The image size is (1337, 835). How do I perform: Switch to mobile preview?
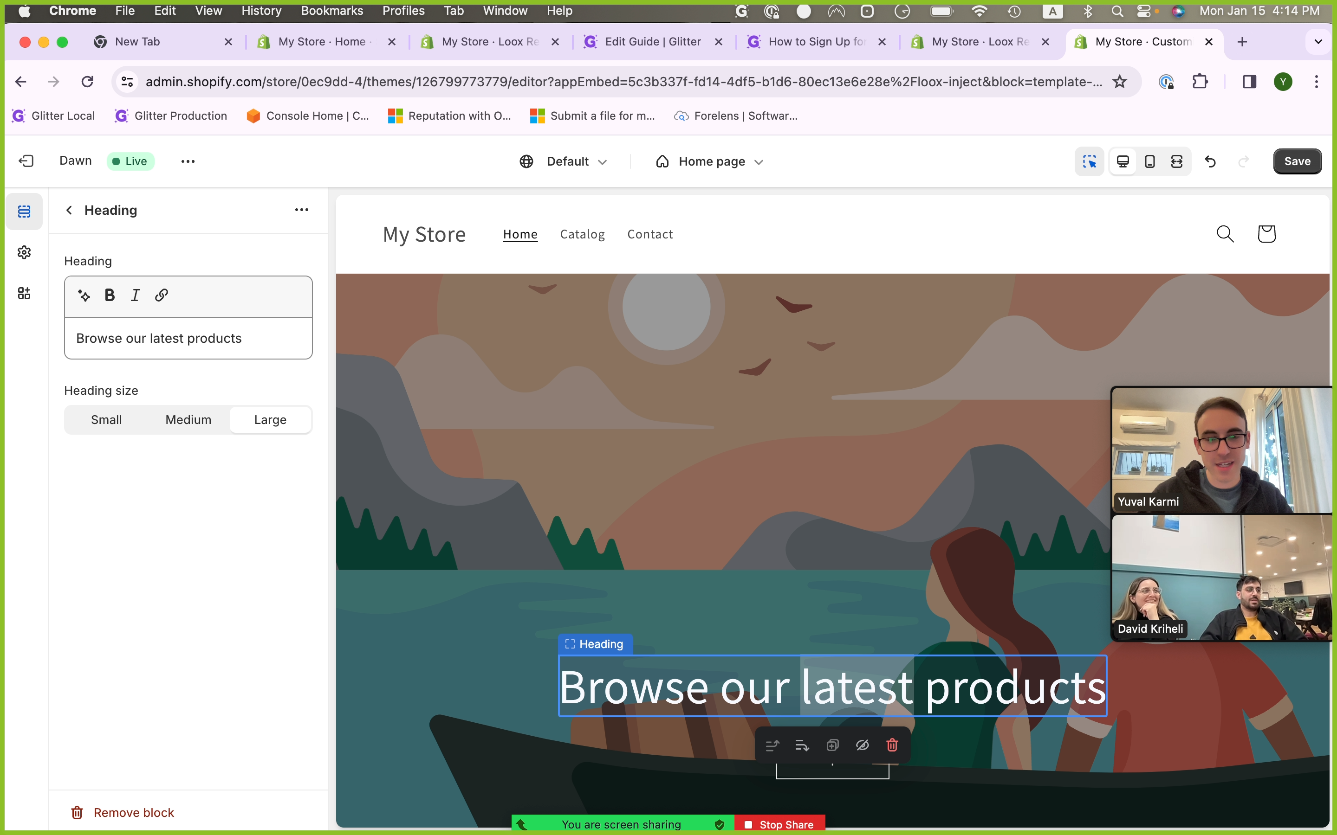(x=1150, y=161)
